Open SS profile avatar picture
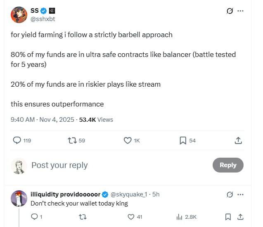The width and height of the screenshot is (263, 227). click(18, 14)
